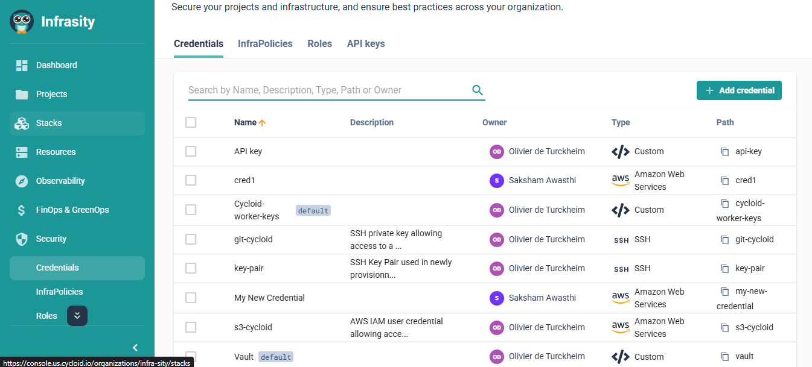Click the search magnifier icon
The height and width of the screenshot is (367, 812).
pos(477,90)
